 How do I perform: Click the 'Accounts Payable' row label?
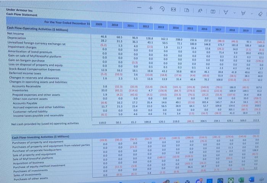click(25, 103)
